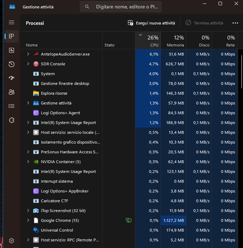Open the hamburger navigation menu
This screenshot has height=248, width=243.
12,22
